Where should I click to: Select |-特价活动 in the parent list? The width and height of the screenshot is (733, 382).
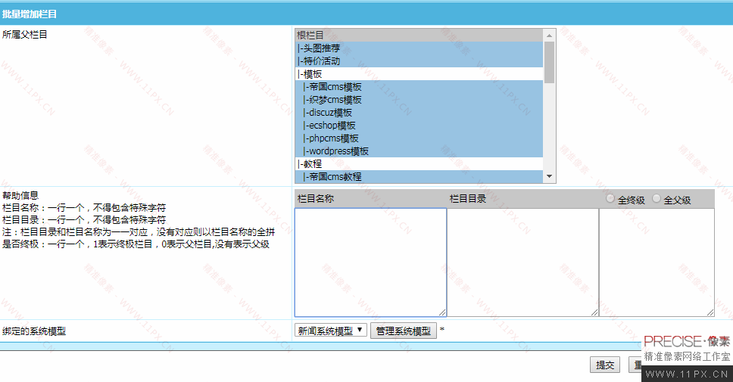point(419,61)
